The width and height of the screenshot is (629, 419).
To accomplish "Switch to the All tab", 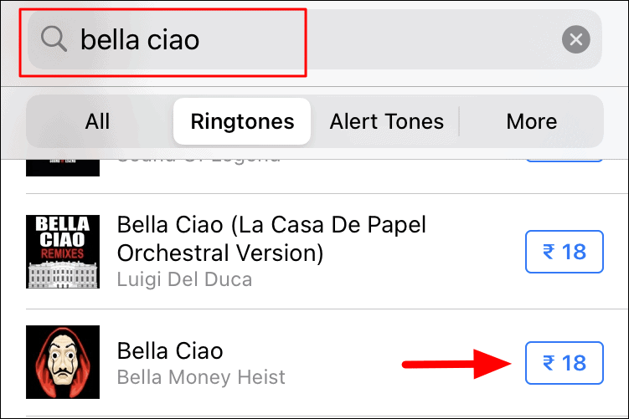I will coord(97,121).
